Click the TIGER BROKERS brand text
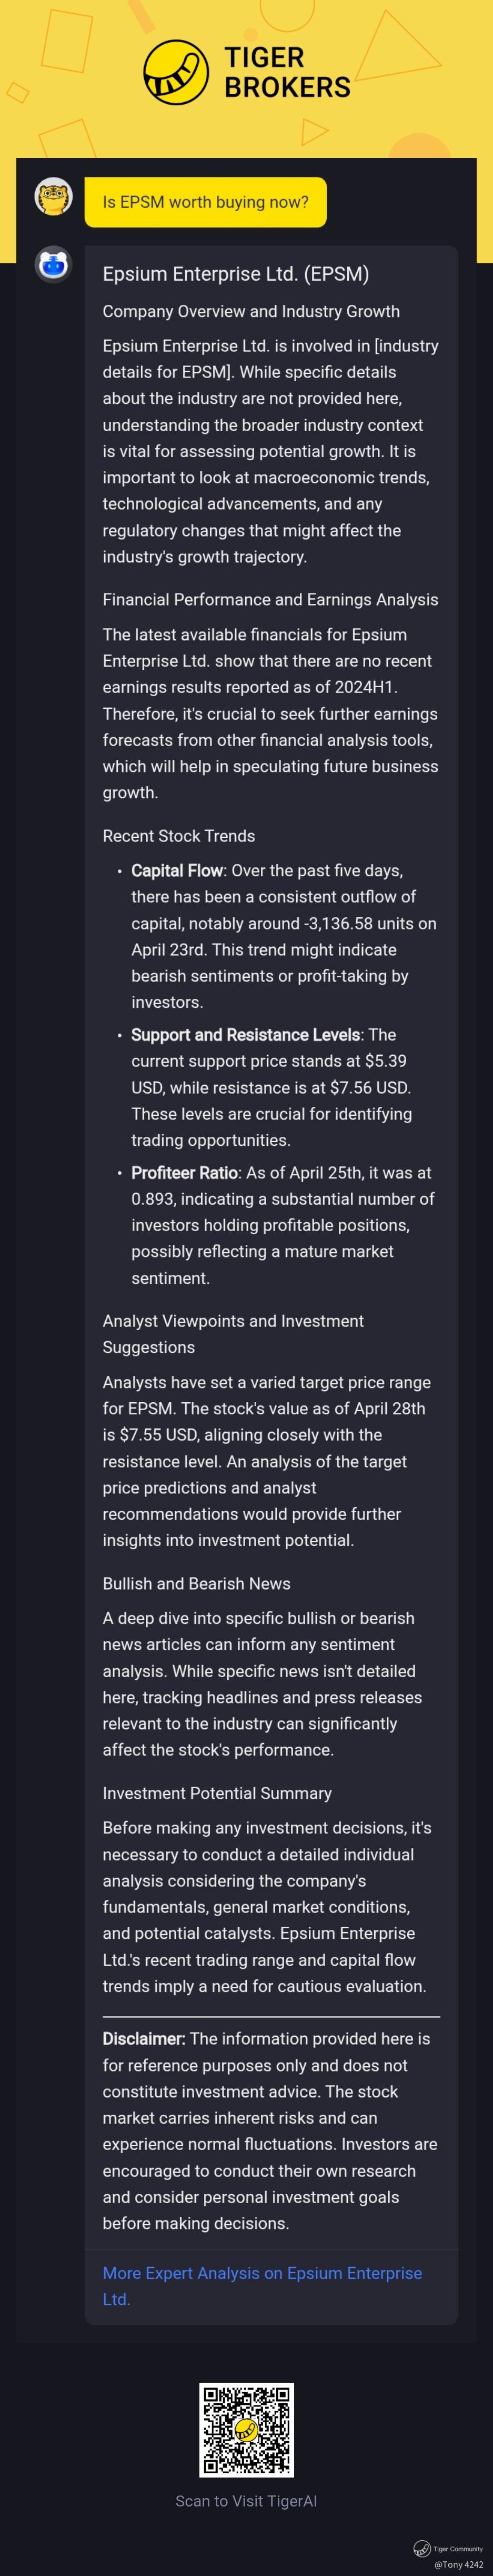This screenshot has height=2576, width=493. click(x=287, y=72)
